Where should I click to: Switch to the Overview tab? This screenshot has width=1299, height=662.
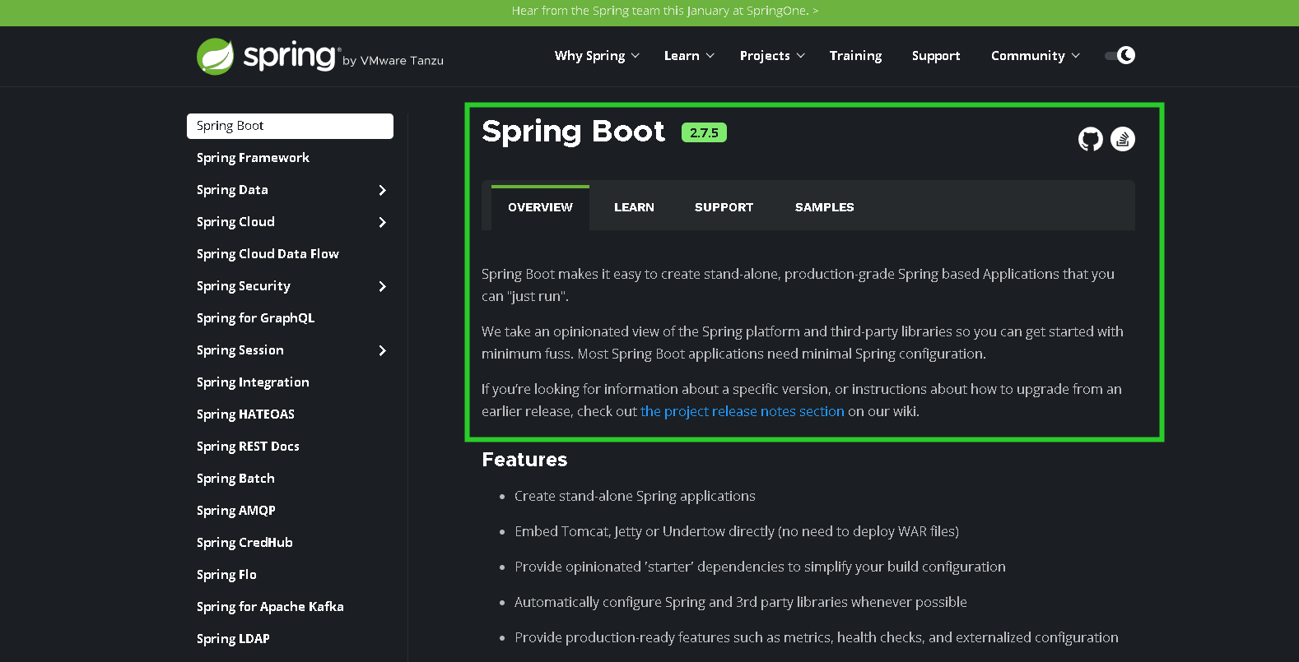540,207
